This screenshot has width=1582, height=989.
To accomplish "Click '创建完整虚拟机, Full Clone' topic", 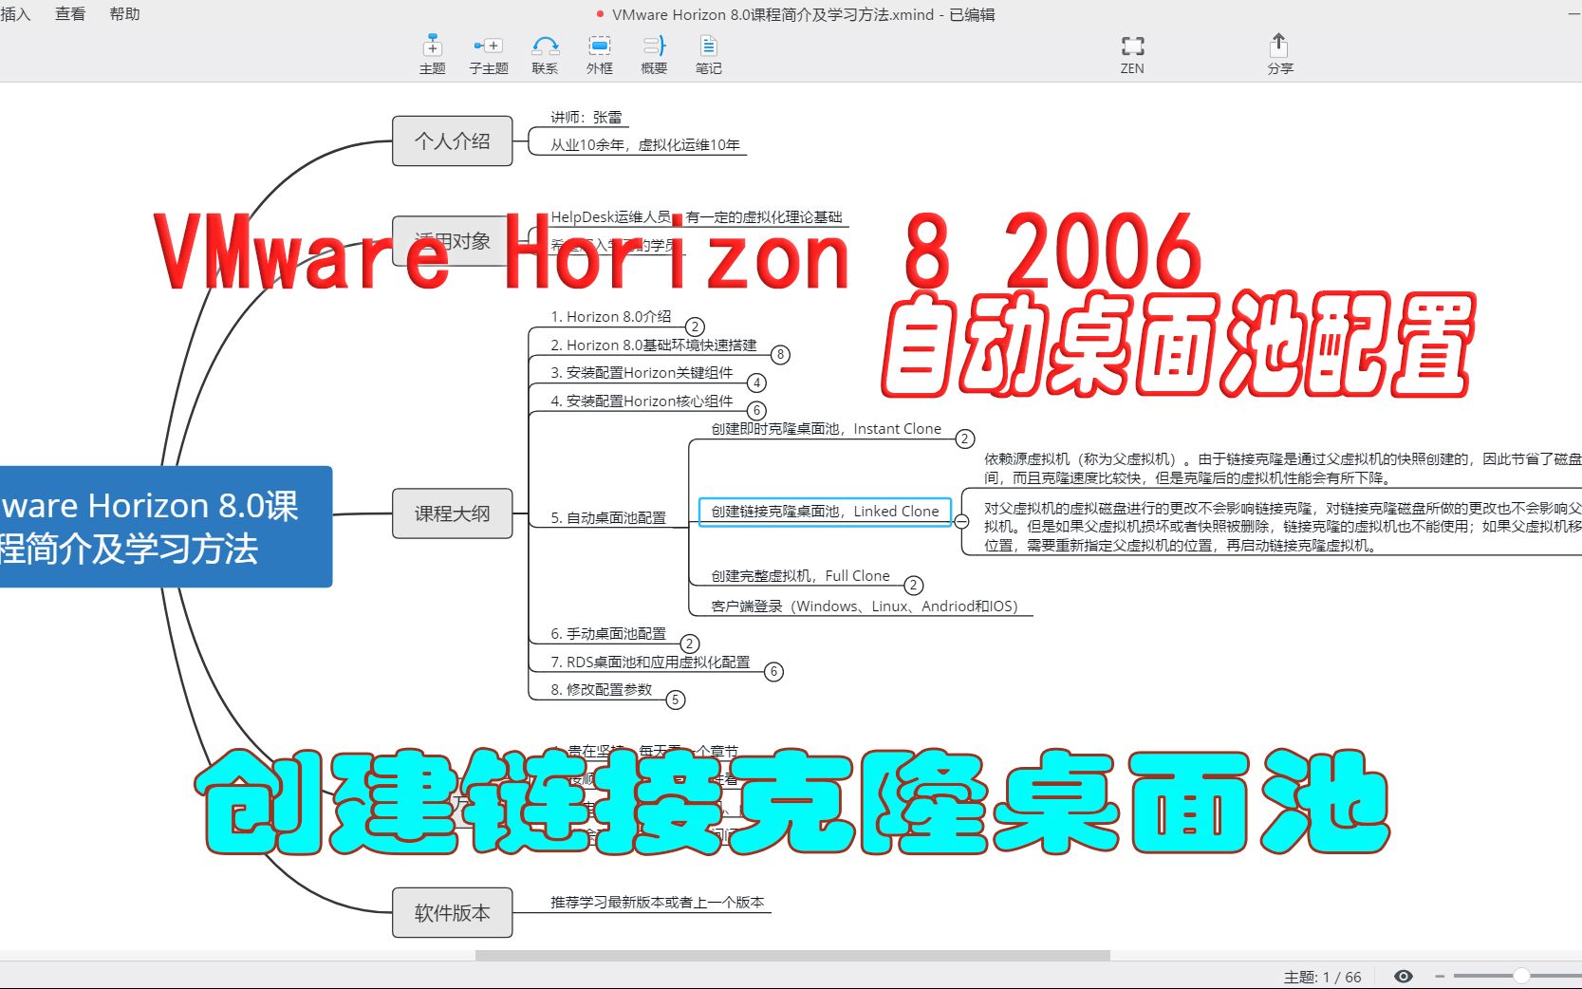I will point(801,576).
